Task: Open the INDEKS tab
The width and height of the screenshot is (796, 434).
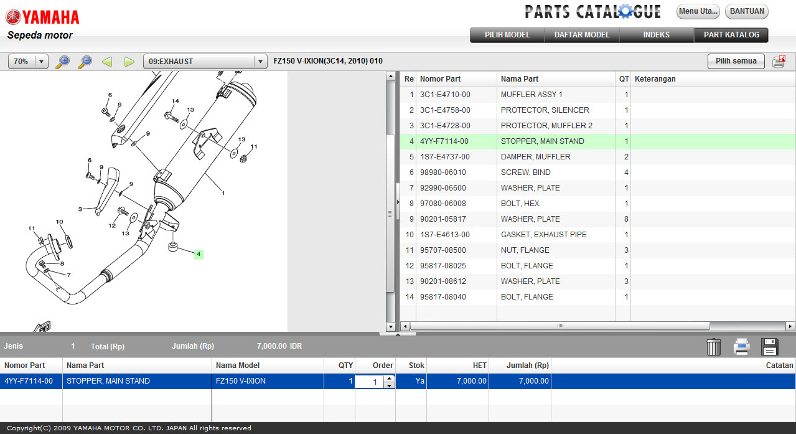Action: pyautogui.click(x=657, y=35)
